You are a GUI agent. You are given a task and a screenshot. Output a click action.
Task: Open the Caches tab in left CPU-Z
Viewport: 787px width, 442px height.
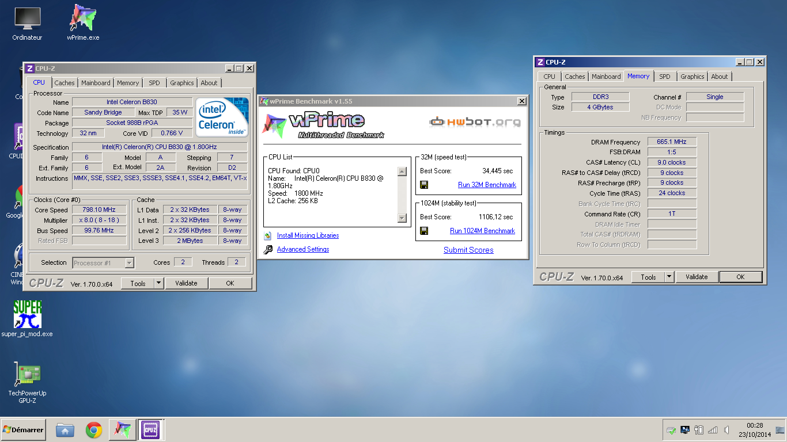coord(65,83)
